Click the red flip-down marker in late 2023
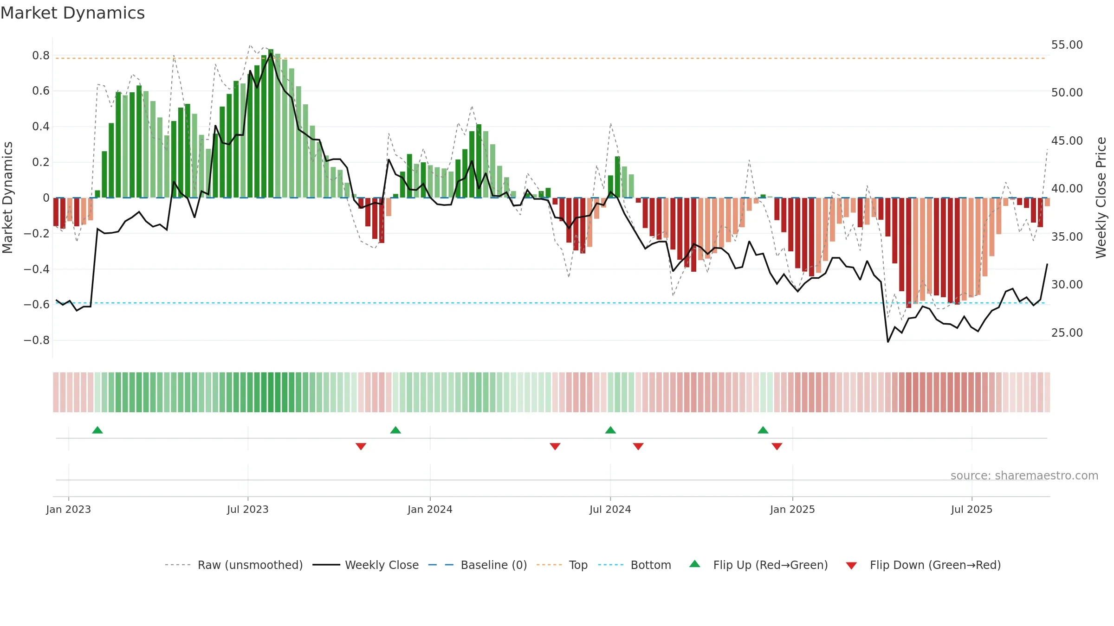This screenshot has height=626, width=1114. 361,447
